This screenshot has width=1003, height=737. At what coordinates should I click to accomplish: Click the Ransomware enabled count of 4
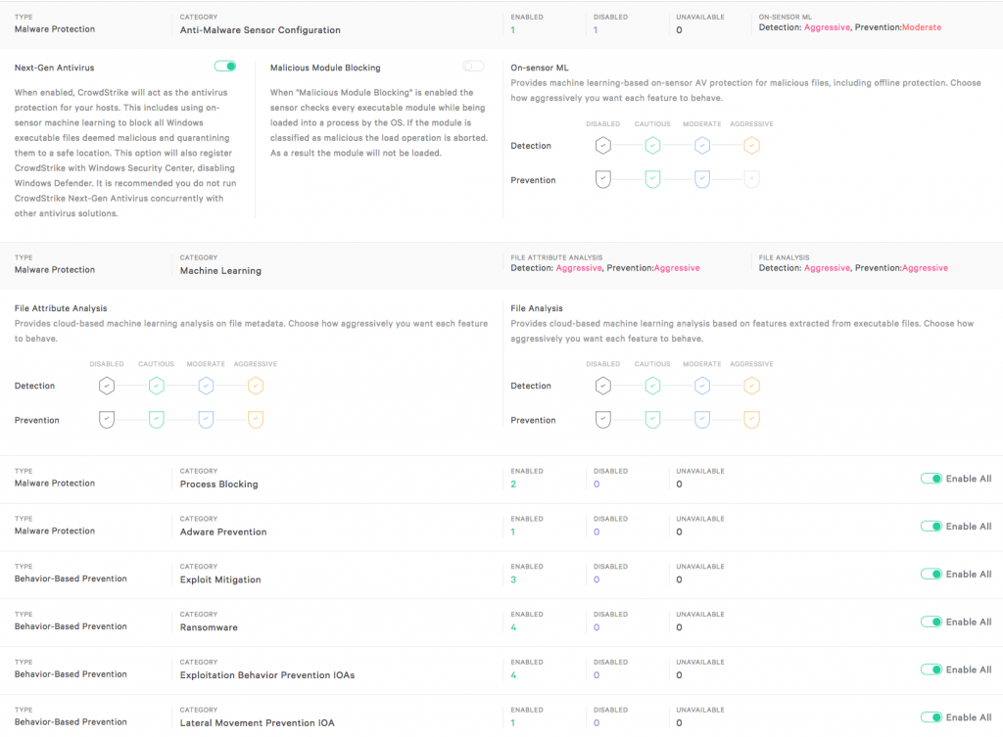coord(513,627)
